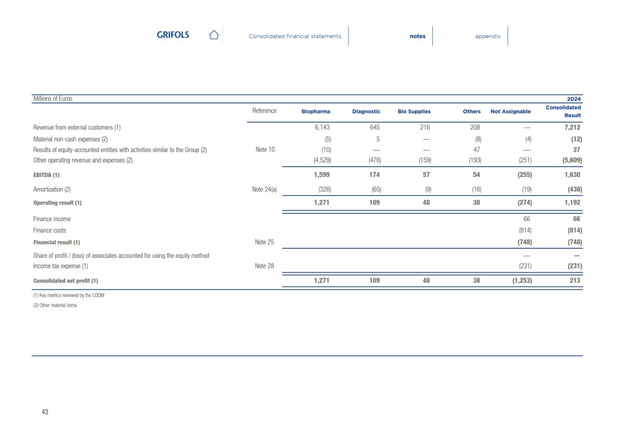The image size is (625, 442).
Task: Switch to the notes tab
Action: click(x=417, y=36)
